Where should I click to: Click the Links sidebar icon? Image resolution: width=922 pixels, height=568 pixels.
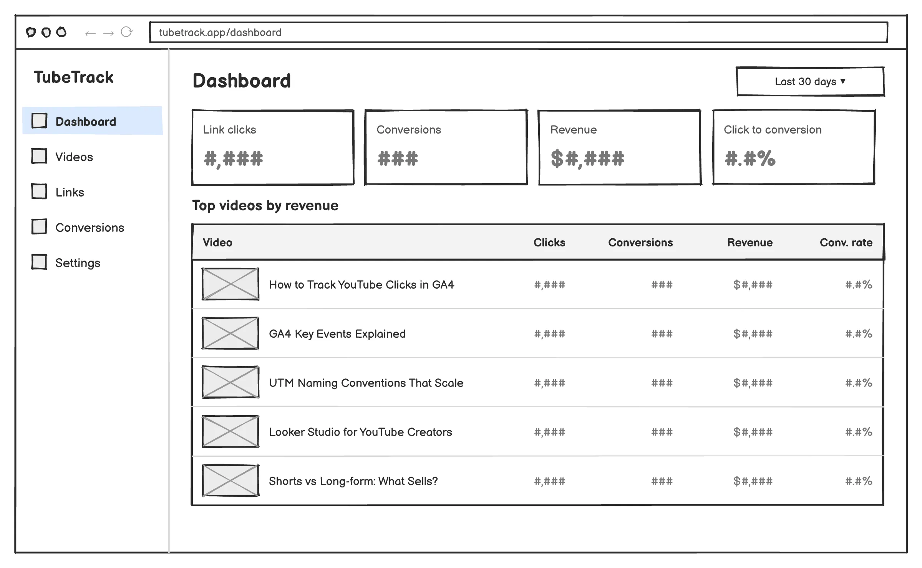pyautogui.click(x=39, y=192)
